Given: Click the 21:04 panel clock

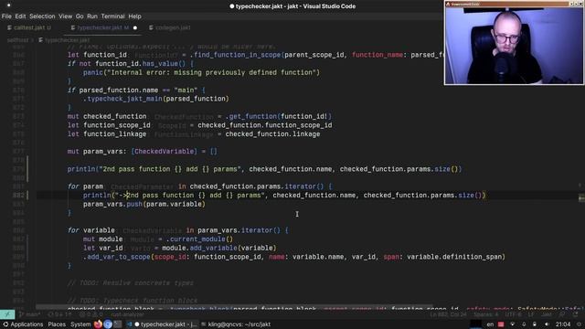Looking at the screenshot, I should (x=563, y=324).
